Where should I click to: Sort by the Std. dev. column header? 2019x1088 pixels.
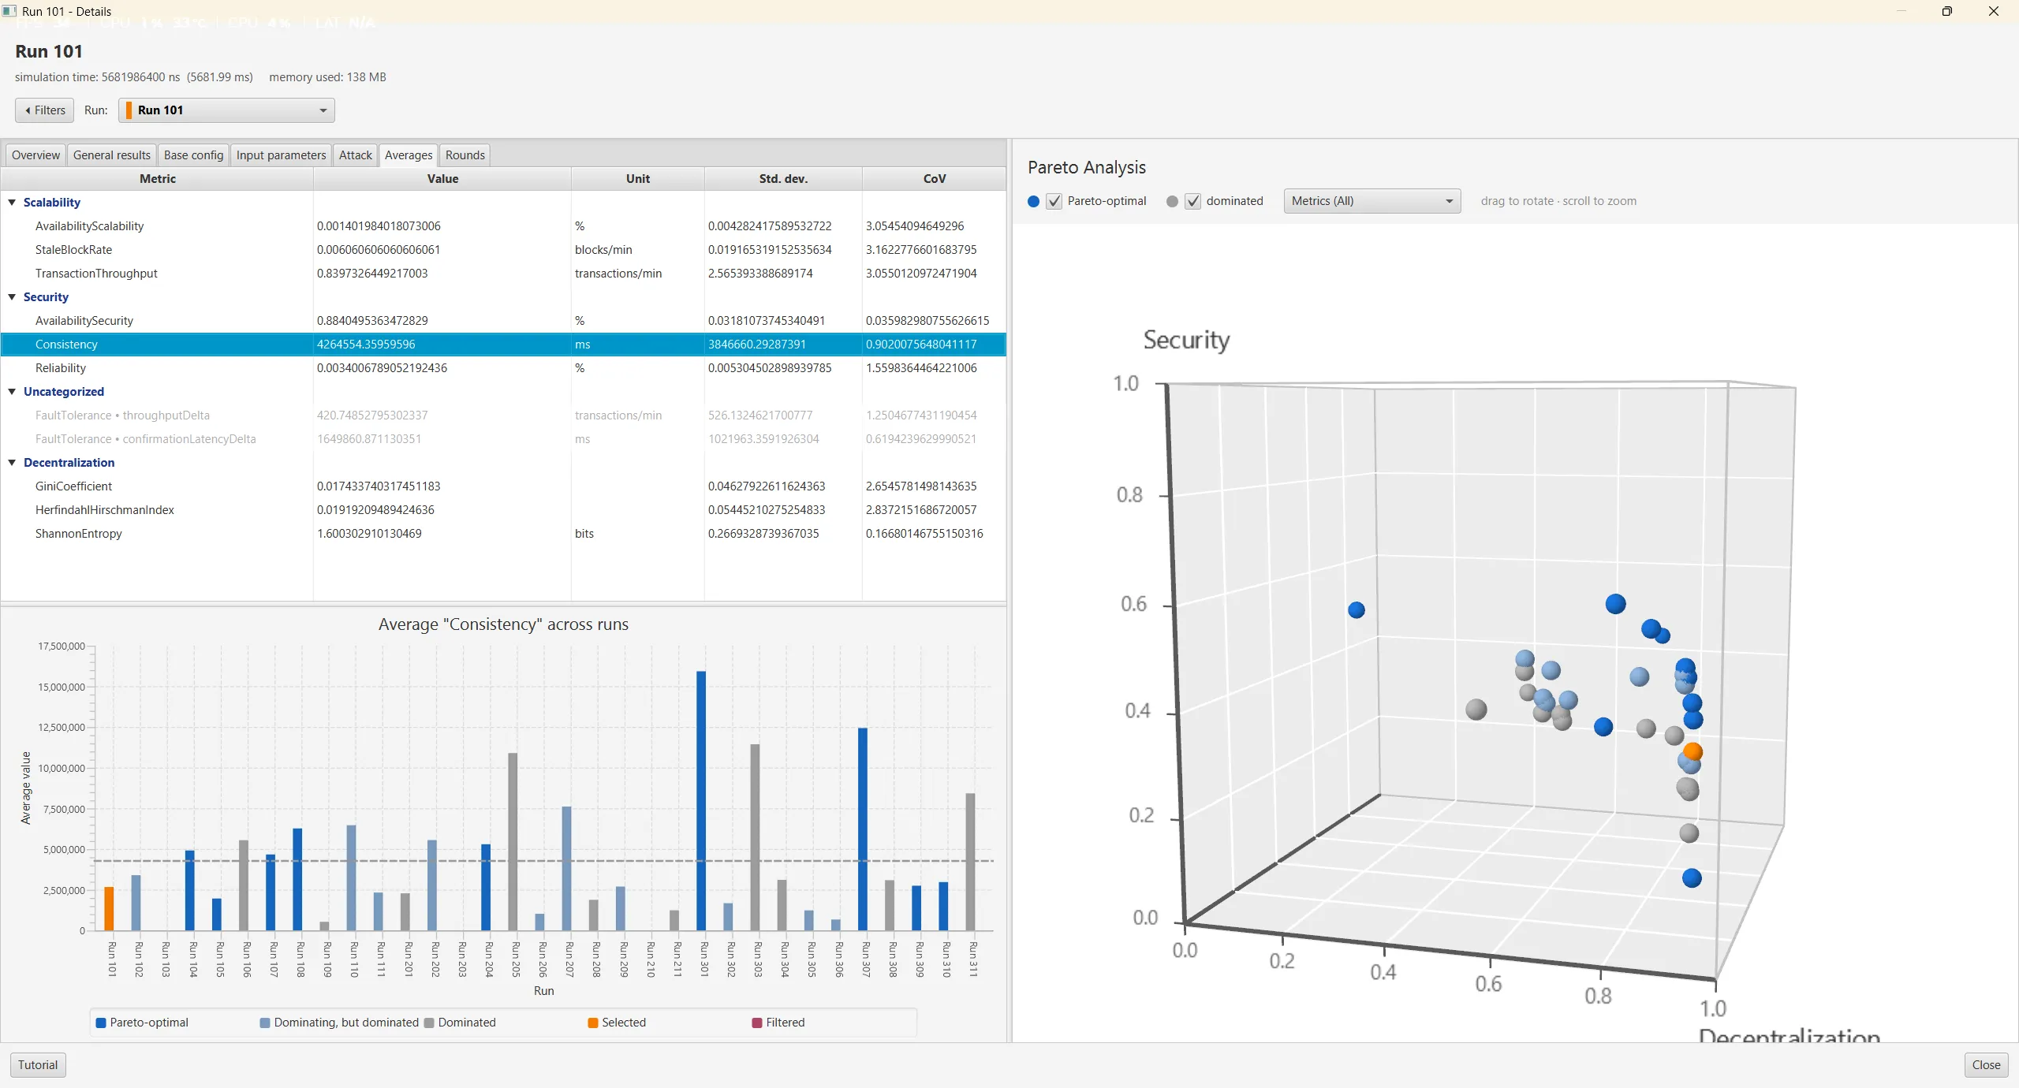click(783, 179)
